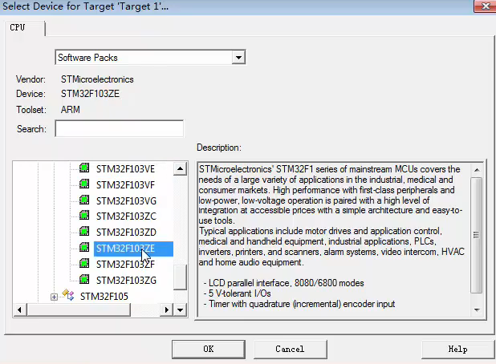Click into the Search input field
This screenshot has width=496, height=364.
click(x=120, y=128)
